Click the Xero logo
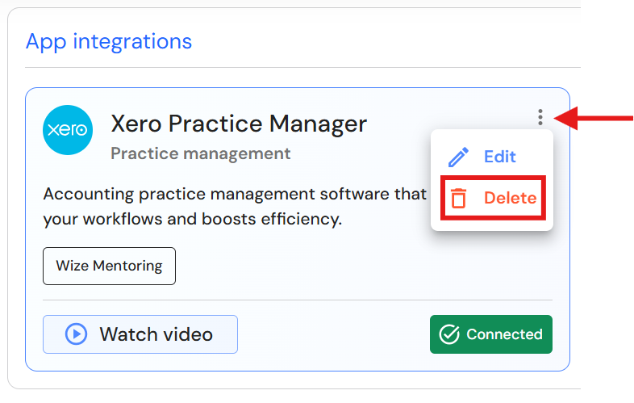 click(x=68, y=130)
